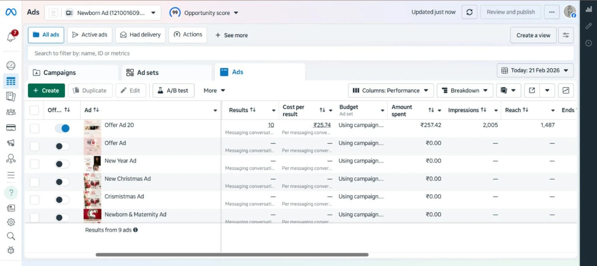Tick the Offer Ad 20 row checkbox
Screen dimensions: 597x266
[34, 128]
